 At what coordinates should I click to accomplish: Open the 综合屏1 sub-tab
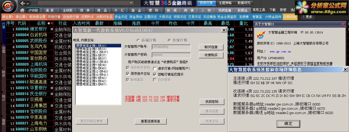coord(8,17)
